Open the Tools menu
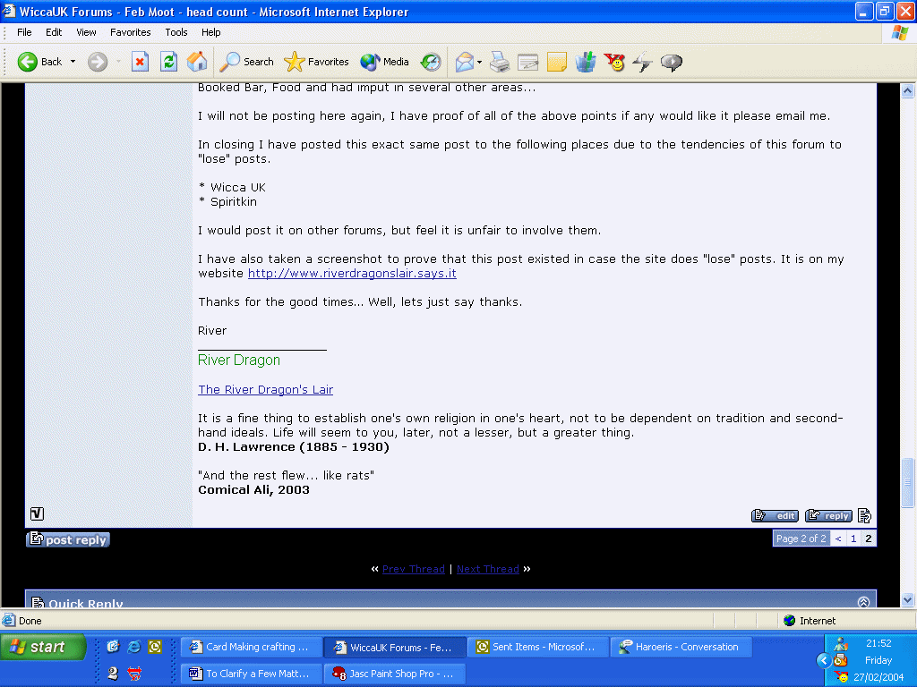 (176, 32)
